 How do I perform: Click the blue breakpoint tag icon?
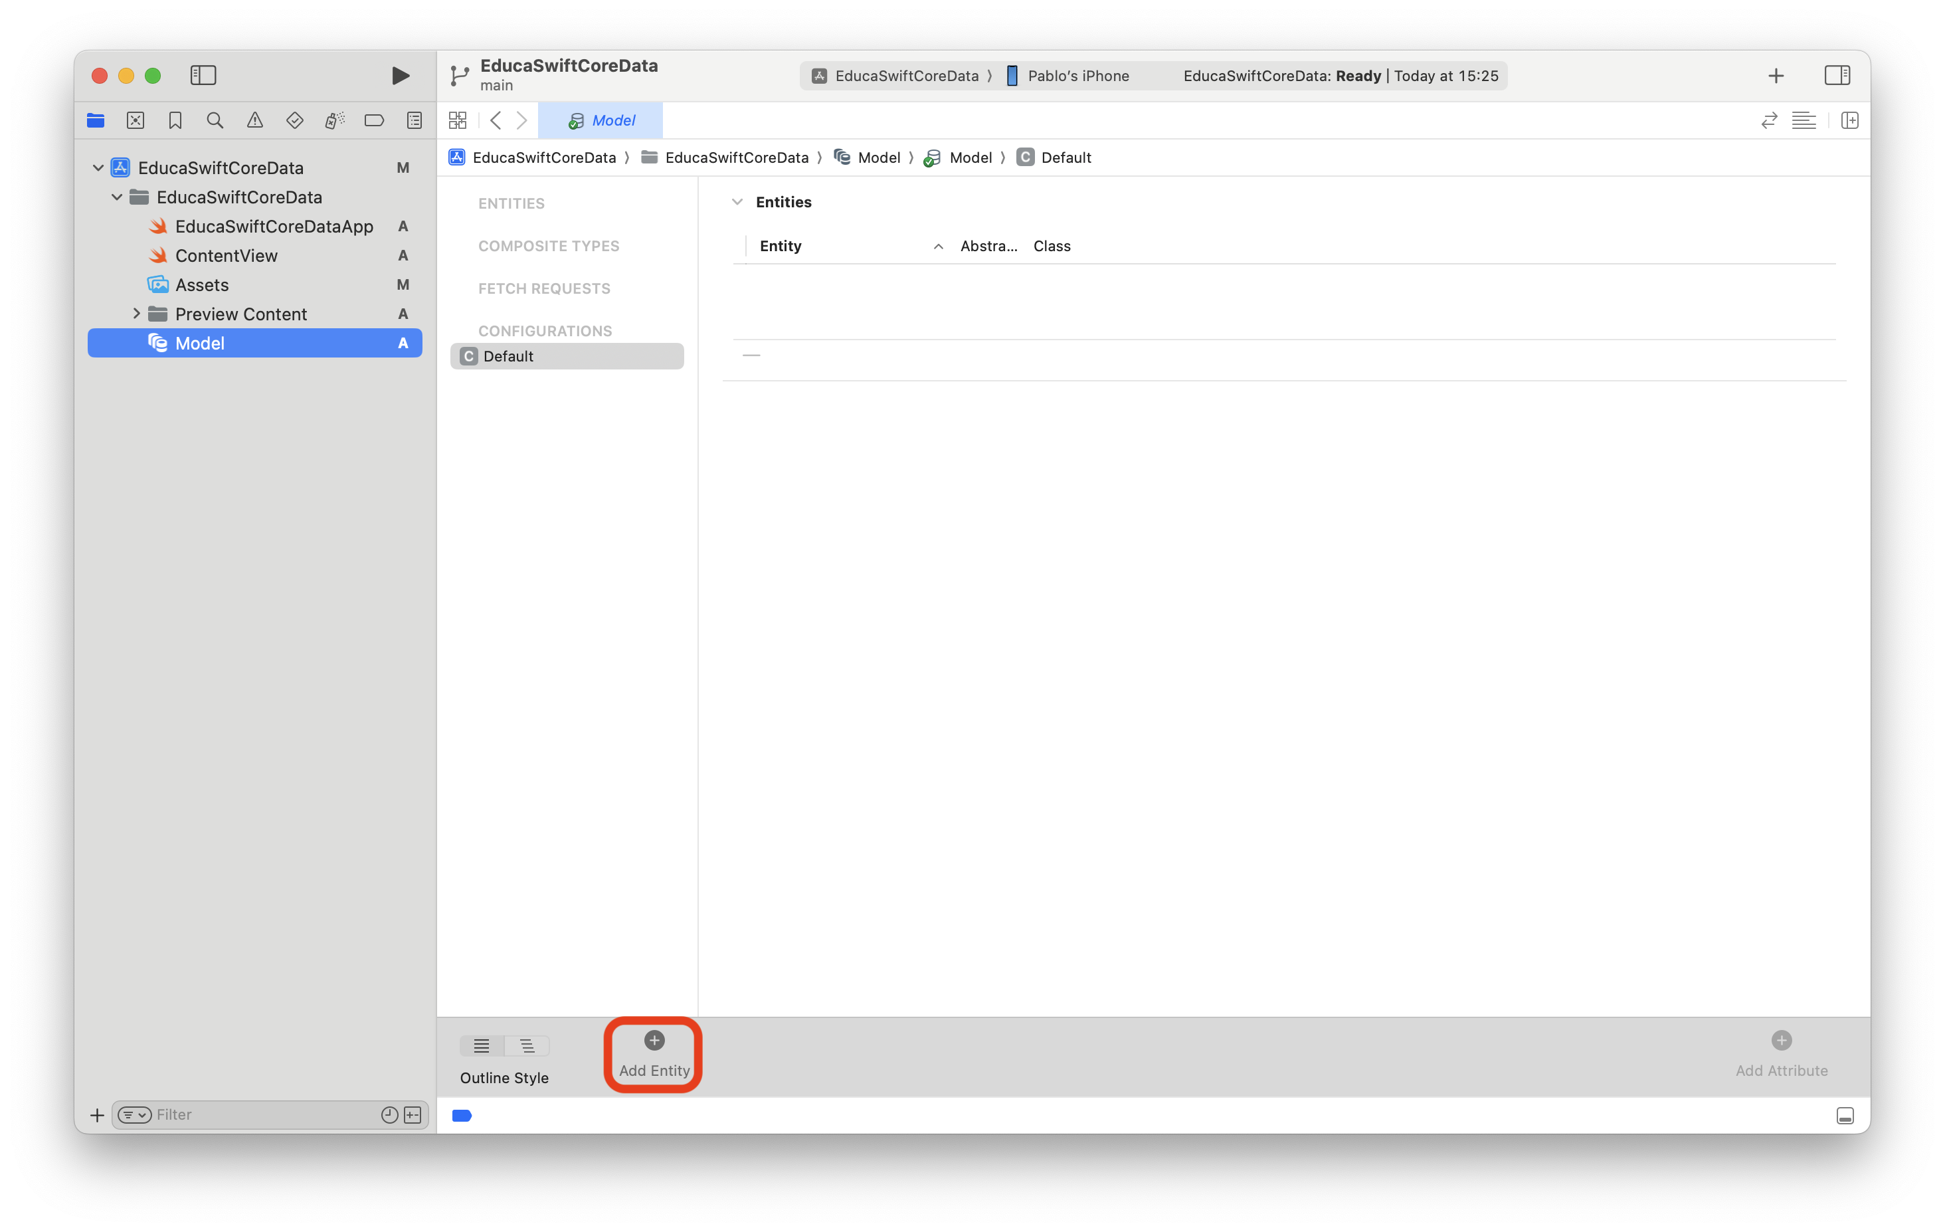click(462, 1116)
